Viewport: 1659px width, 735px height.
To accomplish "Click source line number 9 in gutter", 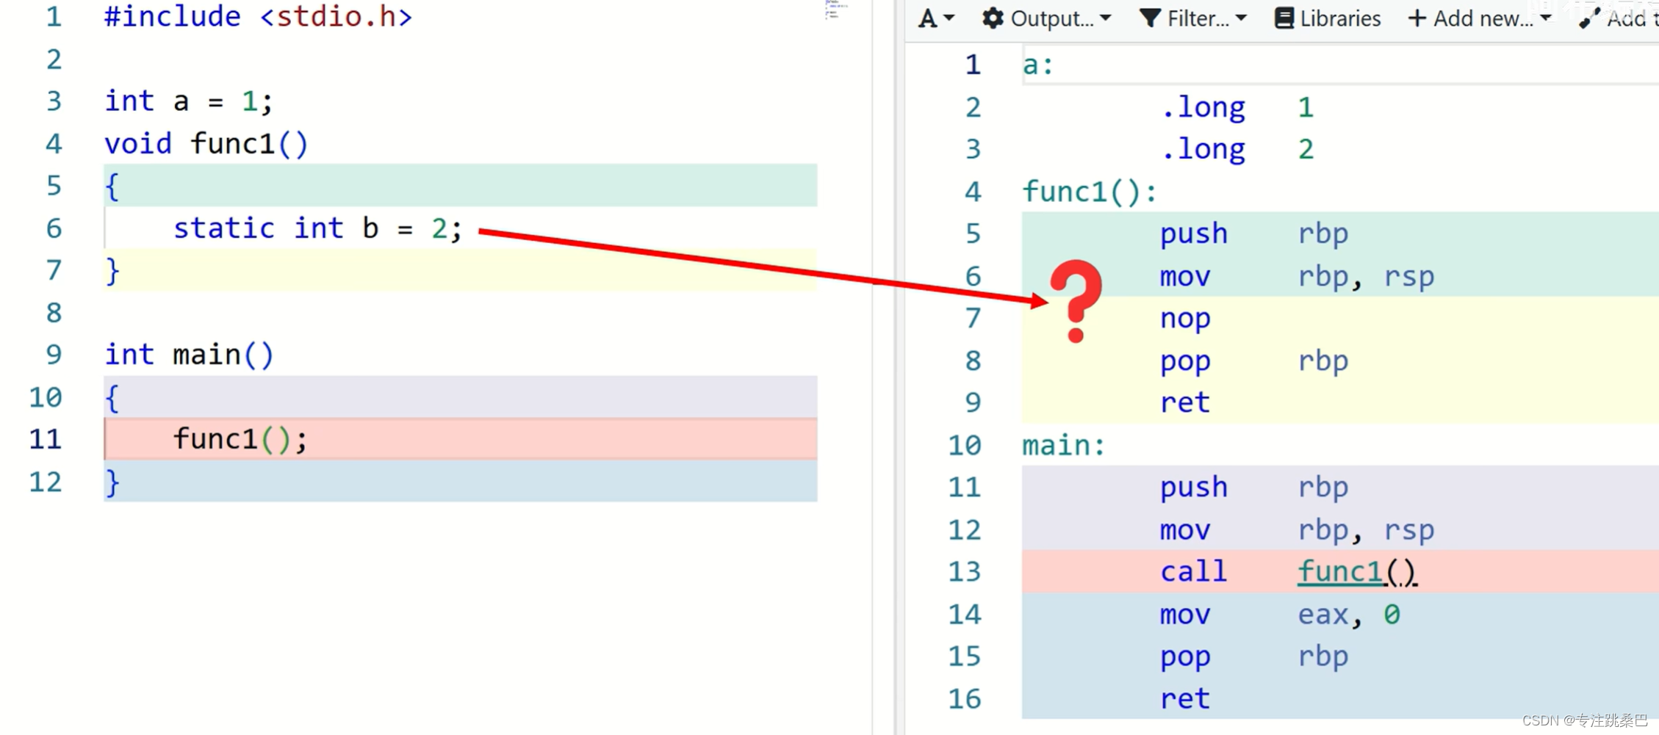I will tap(54, 355).
